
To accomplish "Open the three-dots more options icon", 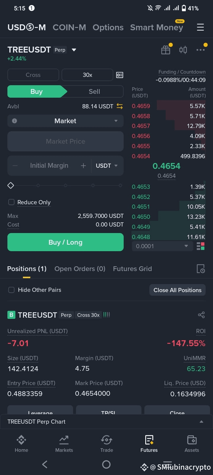I will point(201,50).
